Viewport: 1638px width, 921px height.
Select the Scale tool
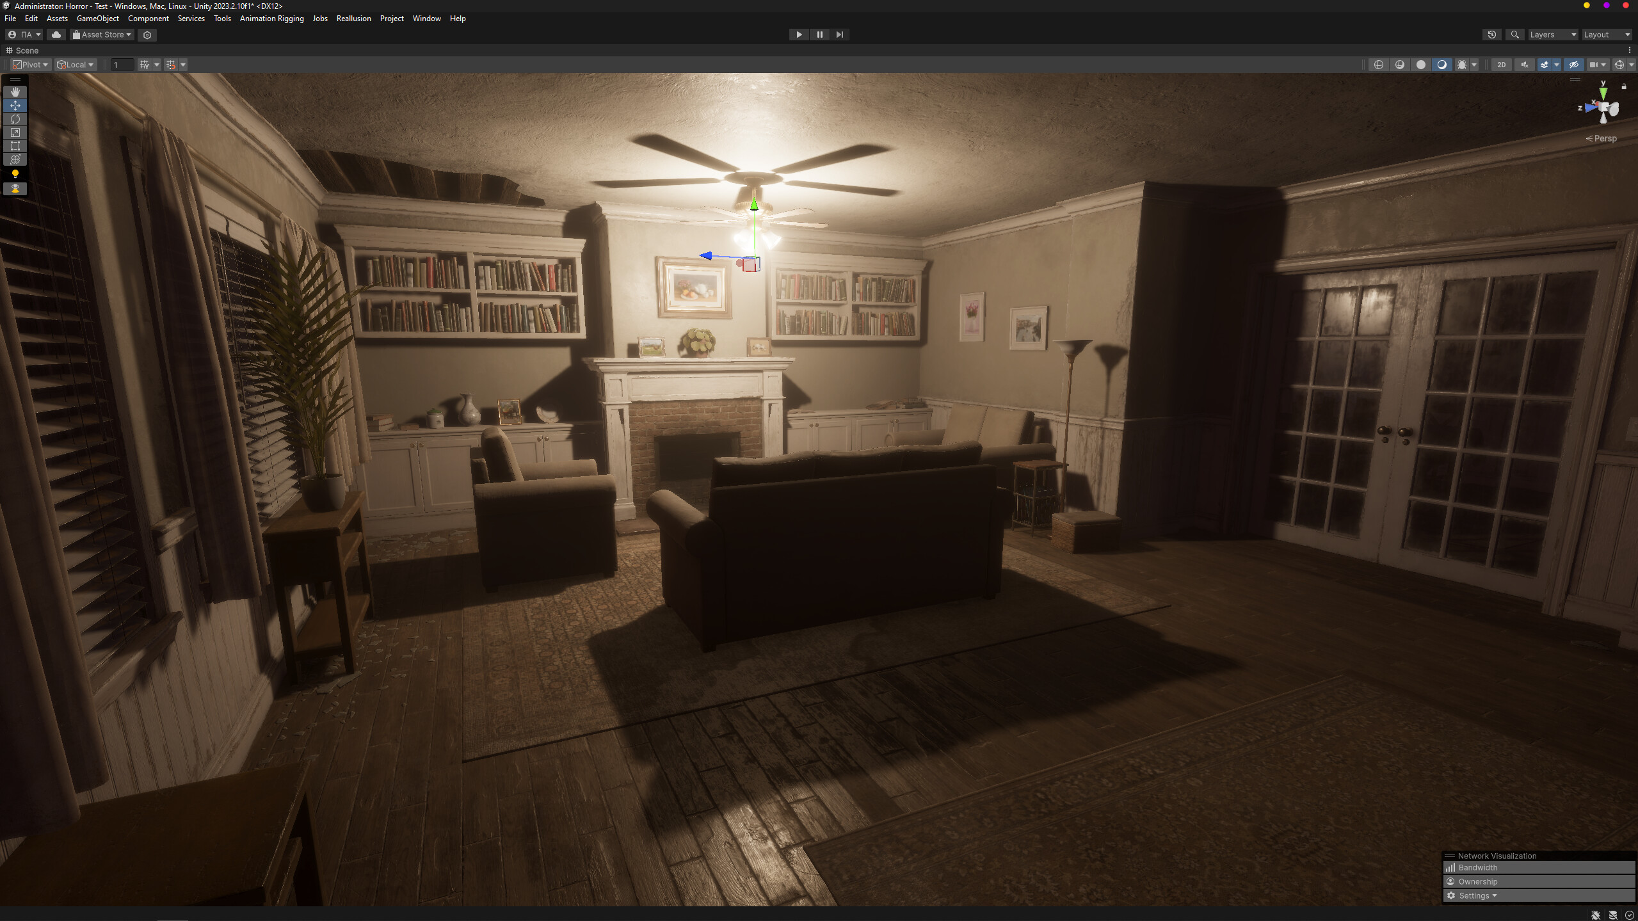click(x=15, y=132)
